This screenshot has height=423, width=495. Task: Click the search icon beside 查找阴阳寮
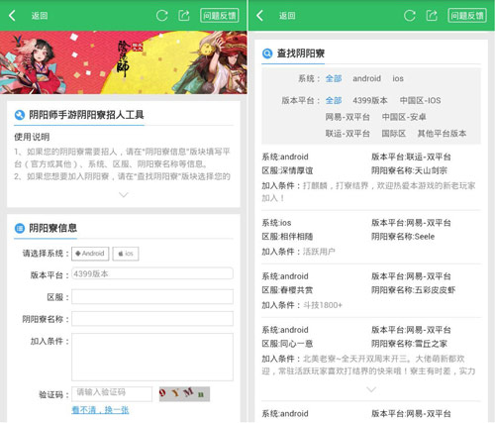click(267, 53)
